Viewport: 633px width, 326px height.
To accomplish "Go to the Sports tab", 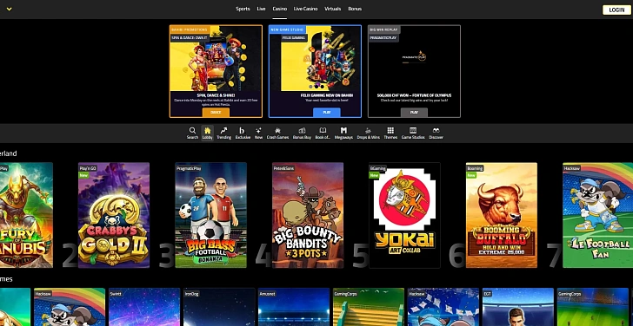I will click(243, 9).
